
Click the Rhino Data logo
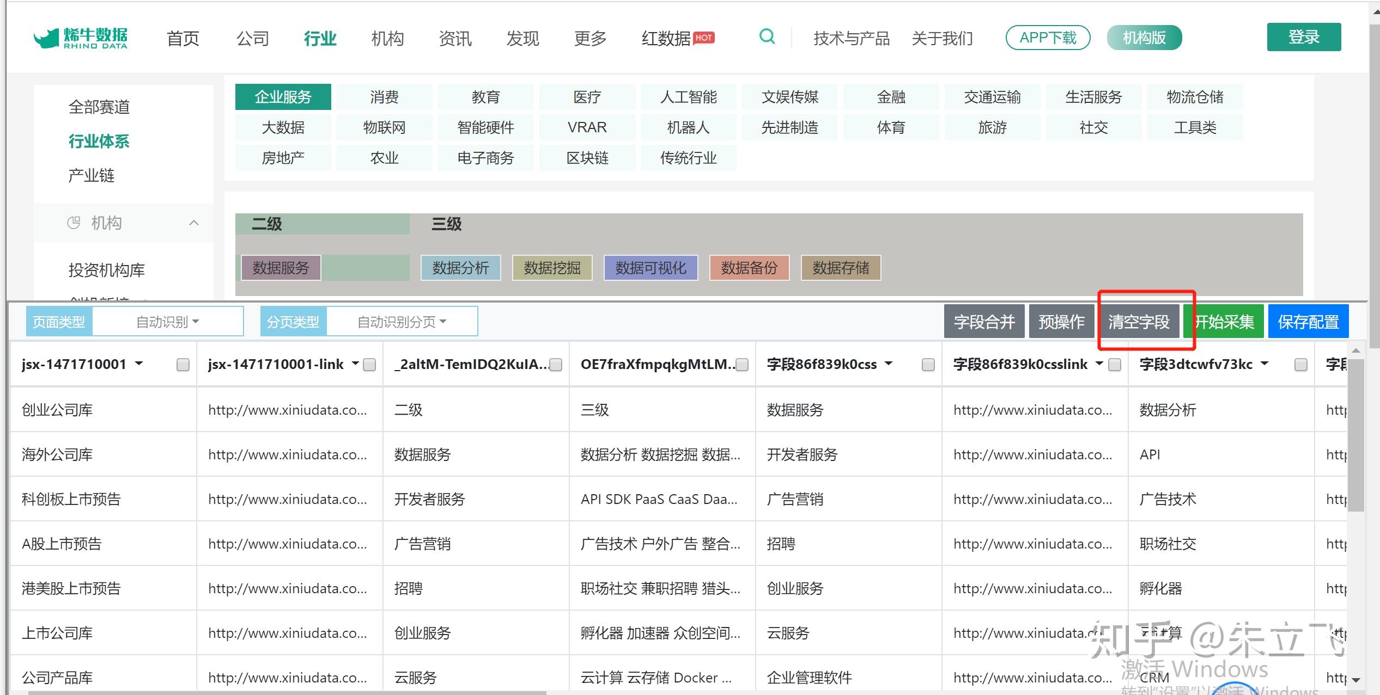[81, 38]
